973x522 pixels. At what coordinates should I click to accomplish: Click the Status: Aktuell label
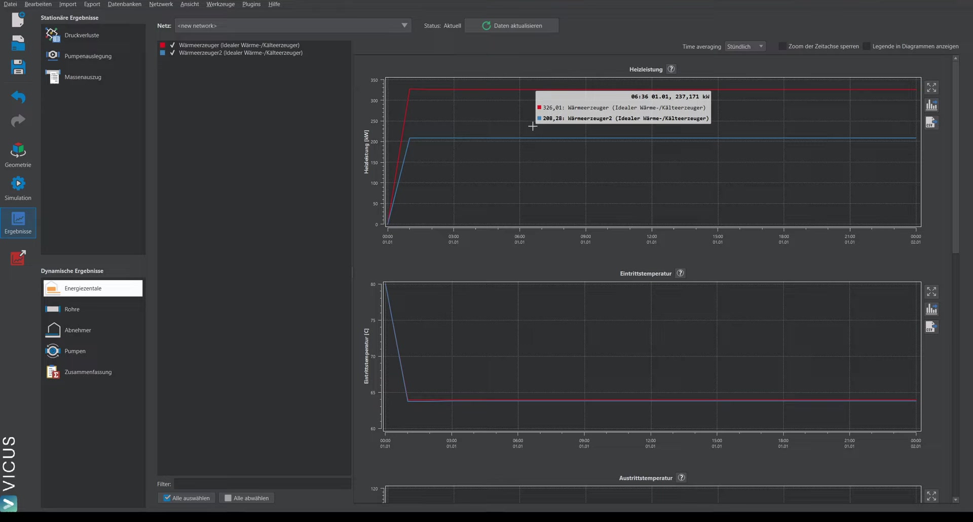tap(442, 25)
